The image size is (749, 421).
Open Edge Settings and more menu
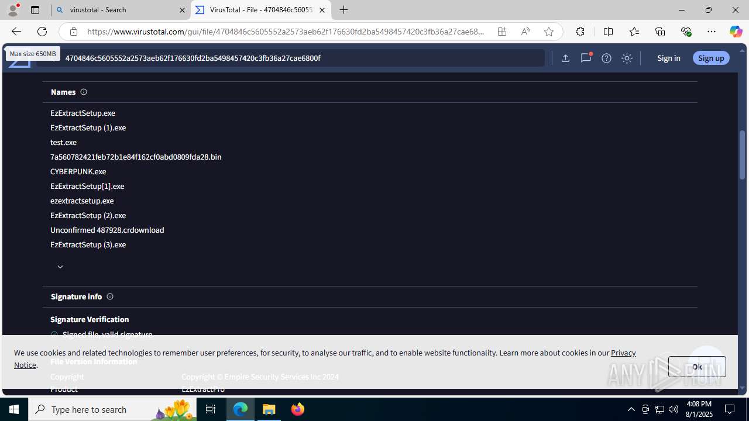(x=712, y=32)
